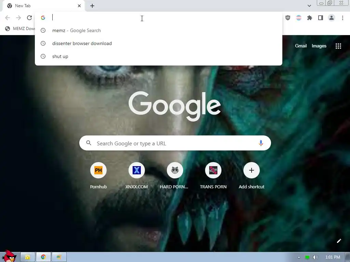Click the grayed back arrow in toolbar
Image resolution: width=350 pixels, height=262 pixels.
pyautogui.click(x=8, y=18)
